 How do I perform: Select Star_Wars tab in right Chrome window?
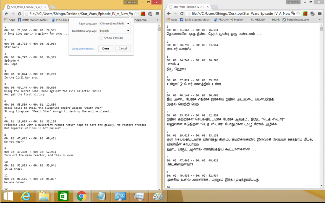click(x=189, y=7)
